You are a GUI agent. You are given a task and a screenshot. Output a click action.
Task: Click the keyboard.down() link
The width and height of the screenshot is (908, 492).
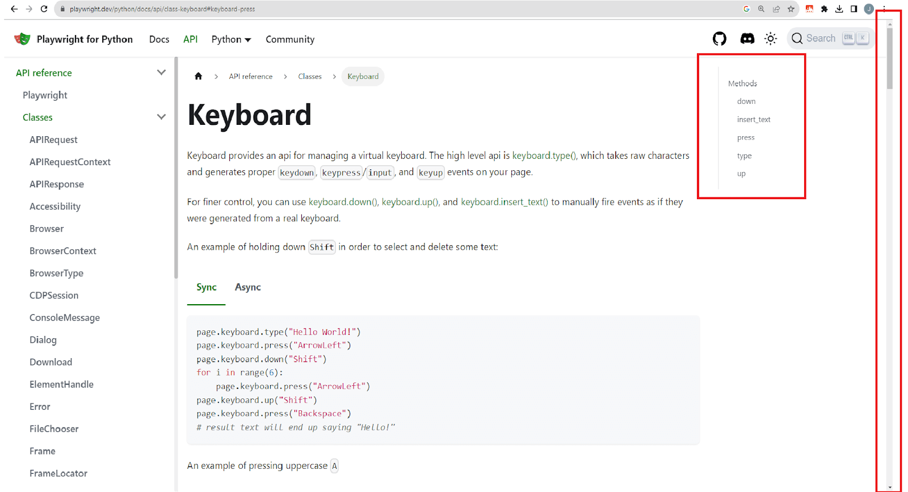[x=343, y=202]
